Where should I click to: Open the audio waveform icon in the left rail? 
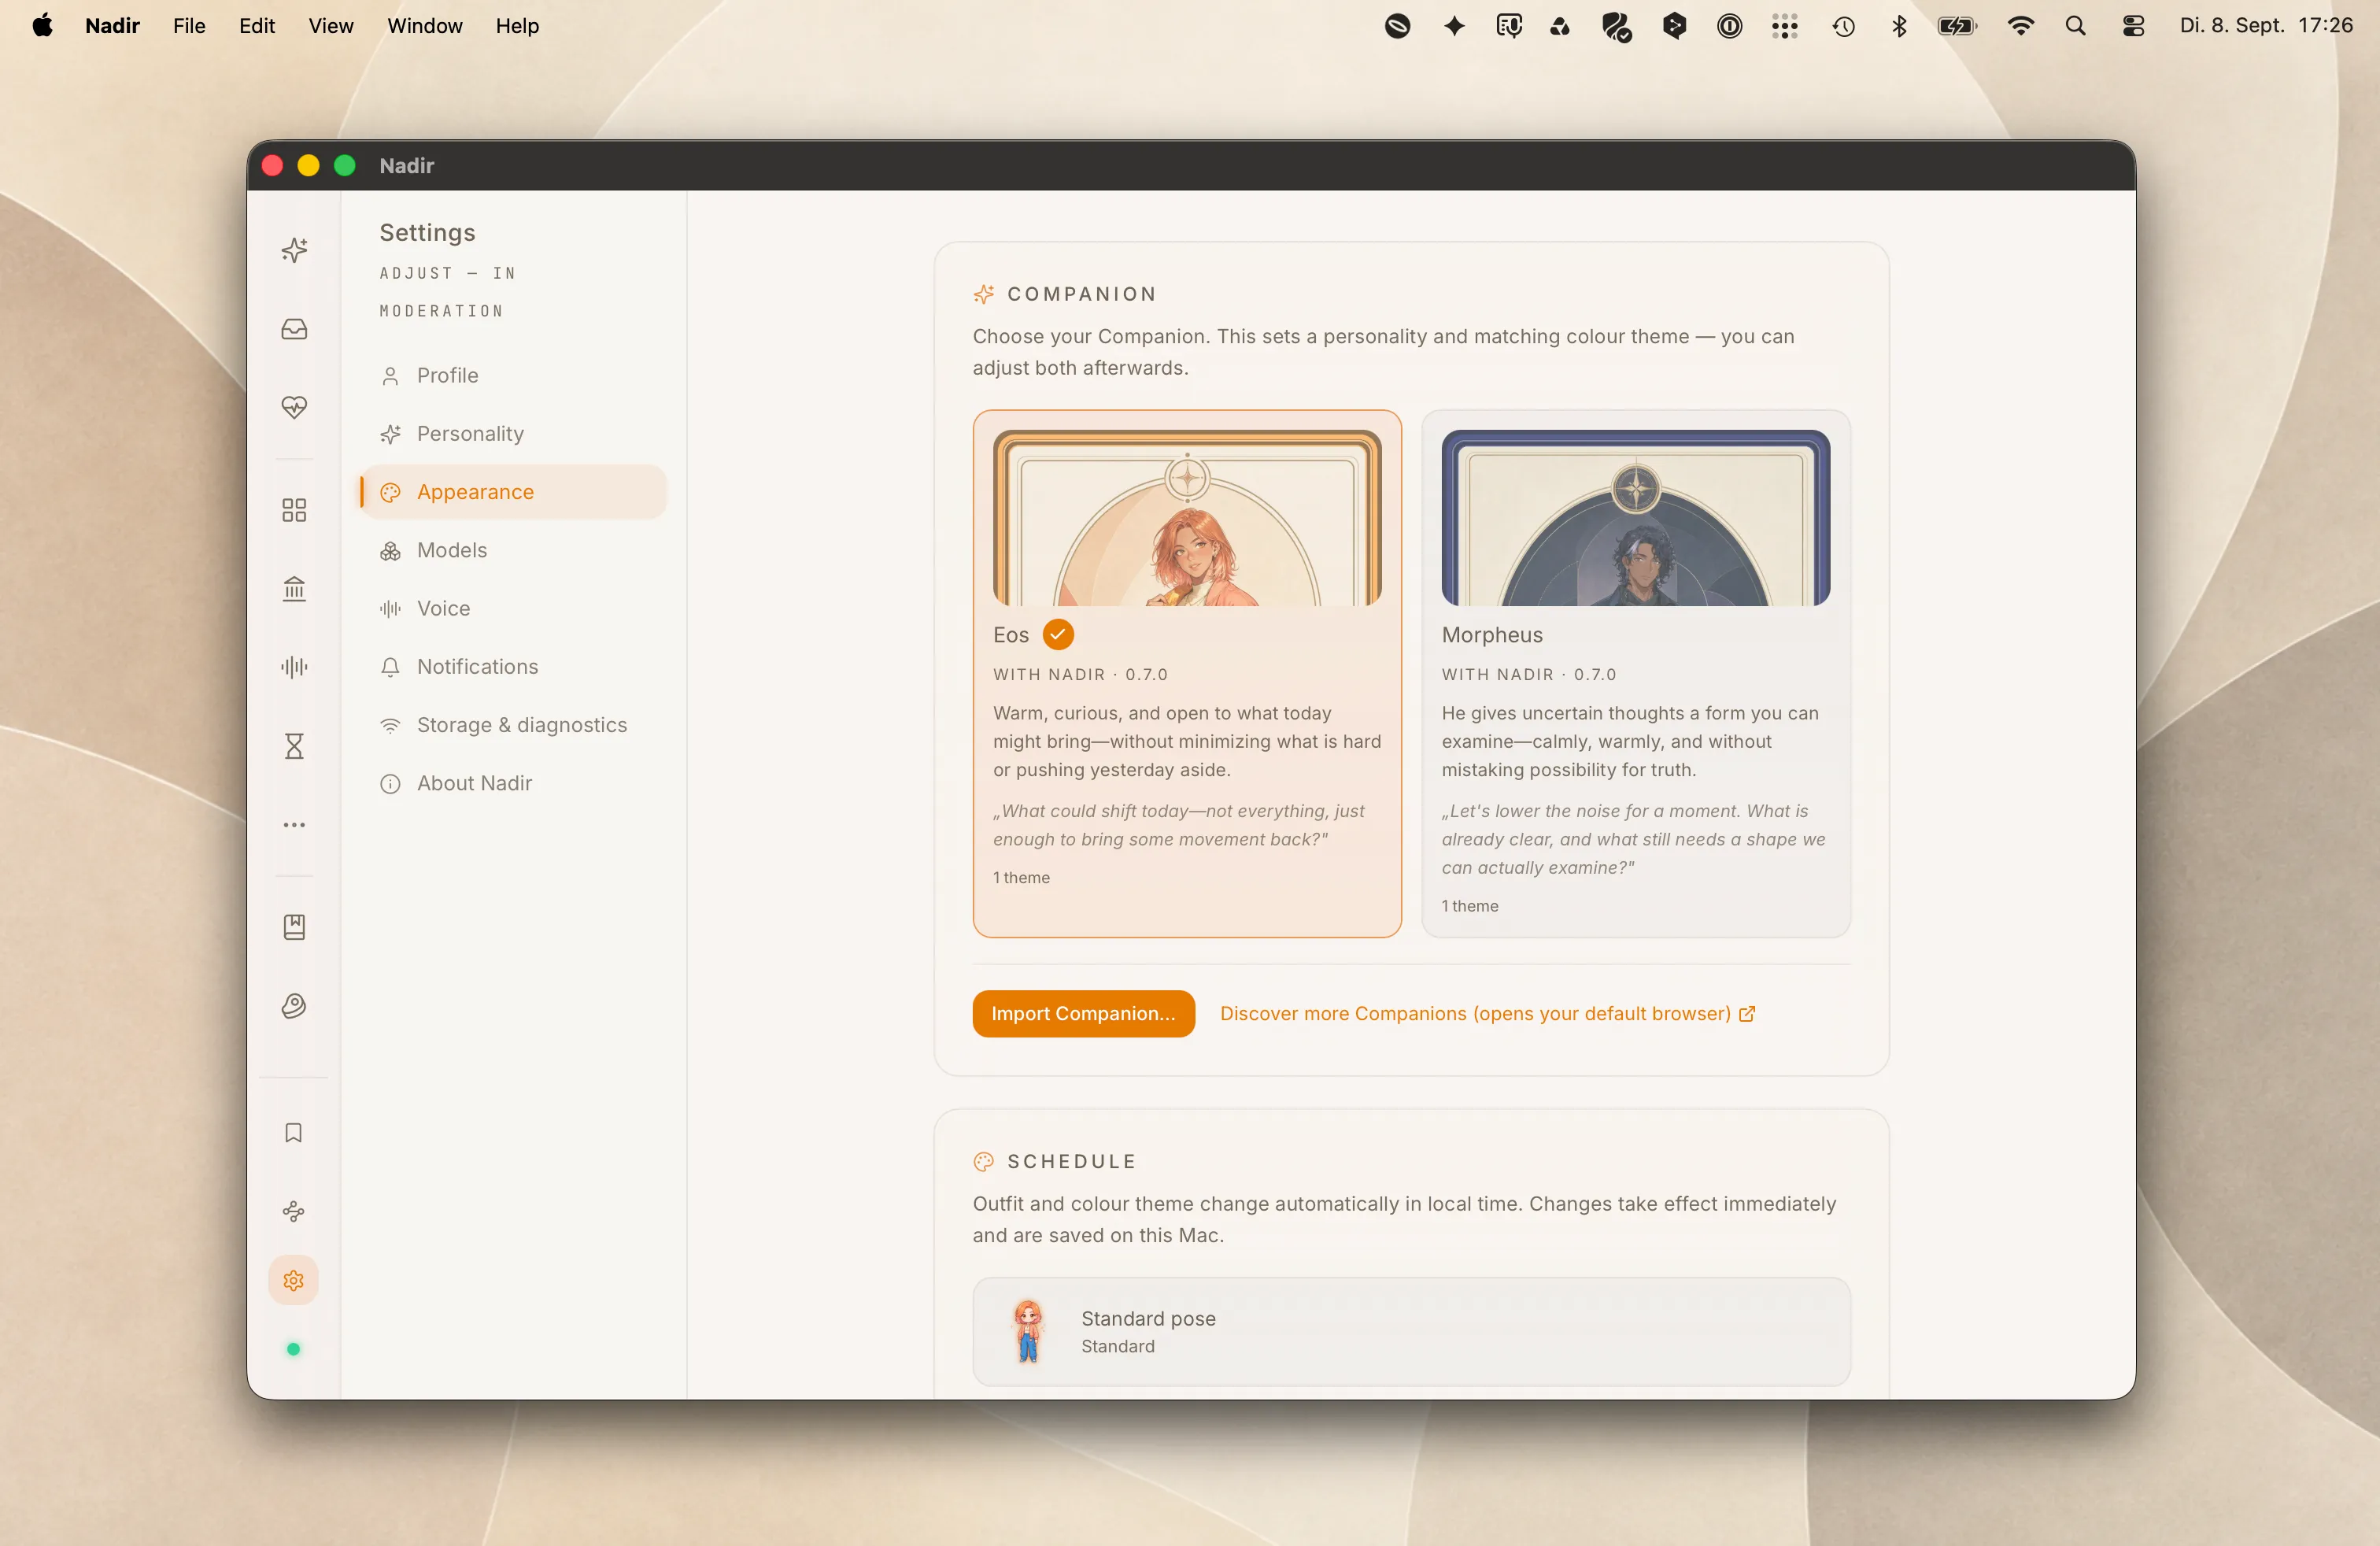tap(294, 667)
